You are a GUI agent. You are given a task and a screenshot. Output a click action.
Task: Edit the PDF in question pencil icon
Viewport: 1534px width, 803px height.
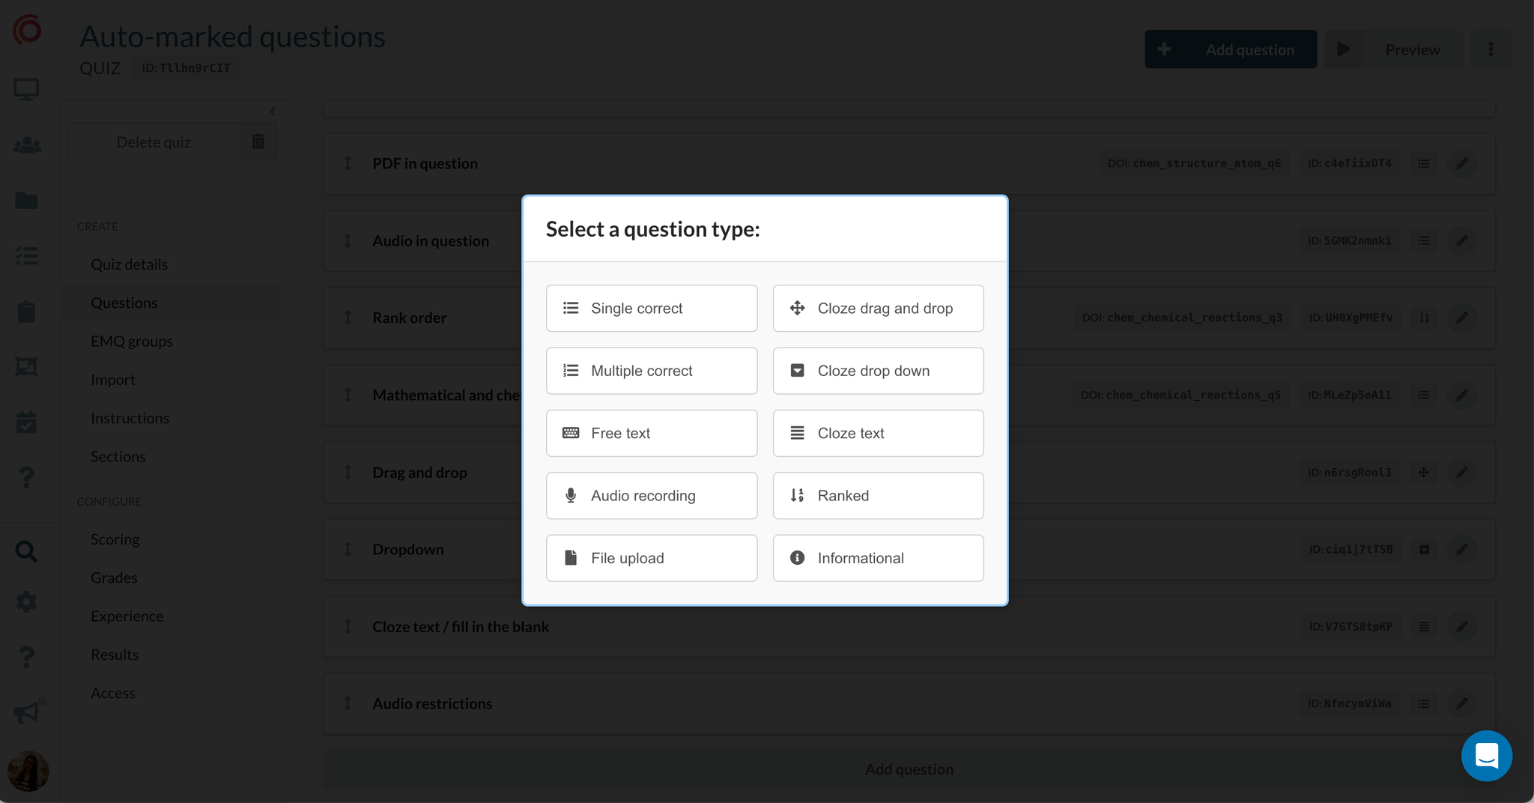click(x=1461, y=163)
